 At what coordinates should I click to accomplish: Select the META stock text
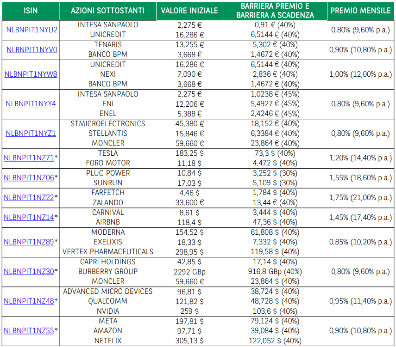(x=108, y=321)
